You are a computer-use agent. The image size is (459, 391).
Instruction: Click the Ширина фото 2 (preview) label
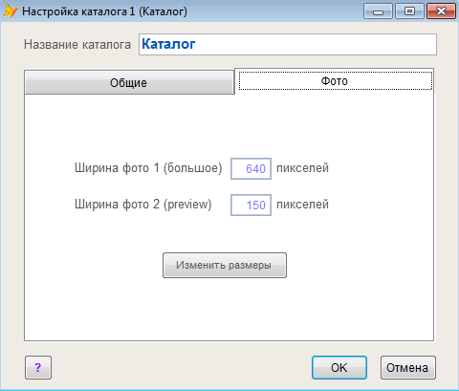point(143,205)
